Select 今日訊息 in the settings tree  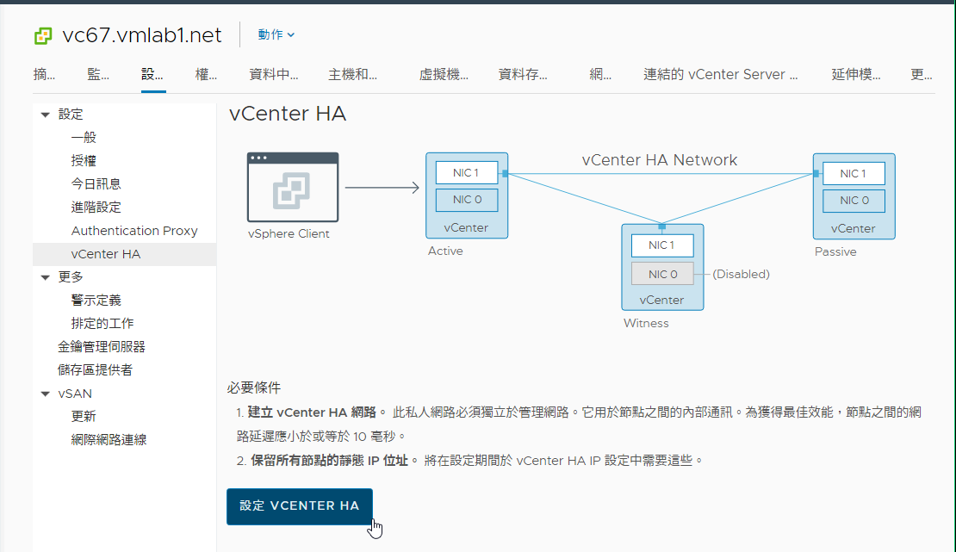(96, 184)
